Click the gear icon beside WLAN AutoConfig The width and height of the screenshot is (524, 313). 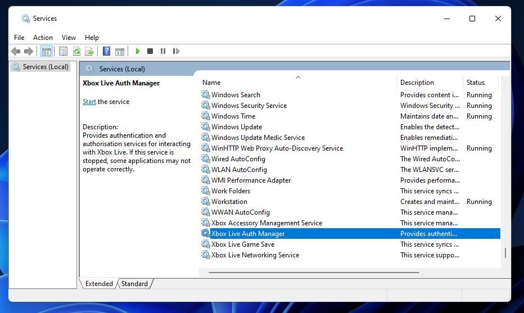click(206, 169)
